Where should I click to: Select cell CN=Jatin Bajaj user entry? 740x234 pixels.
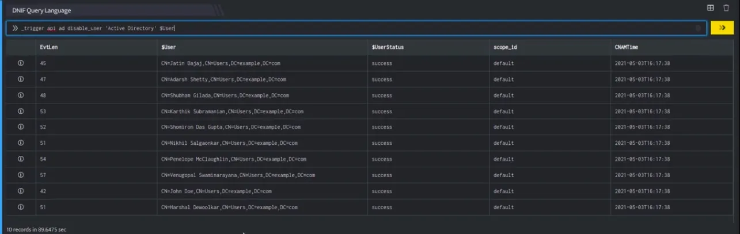coord(221,63)
